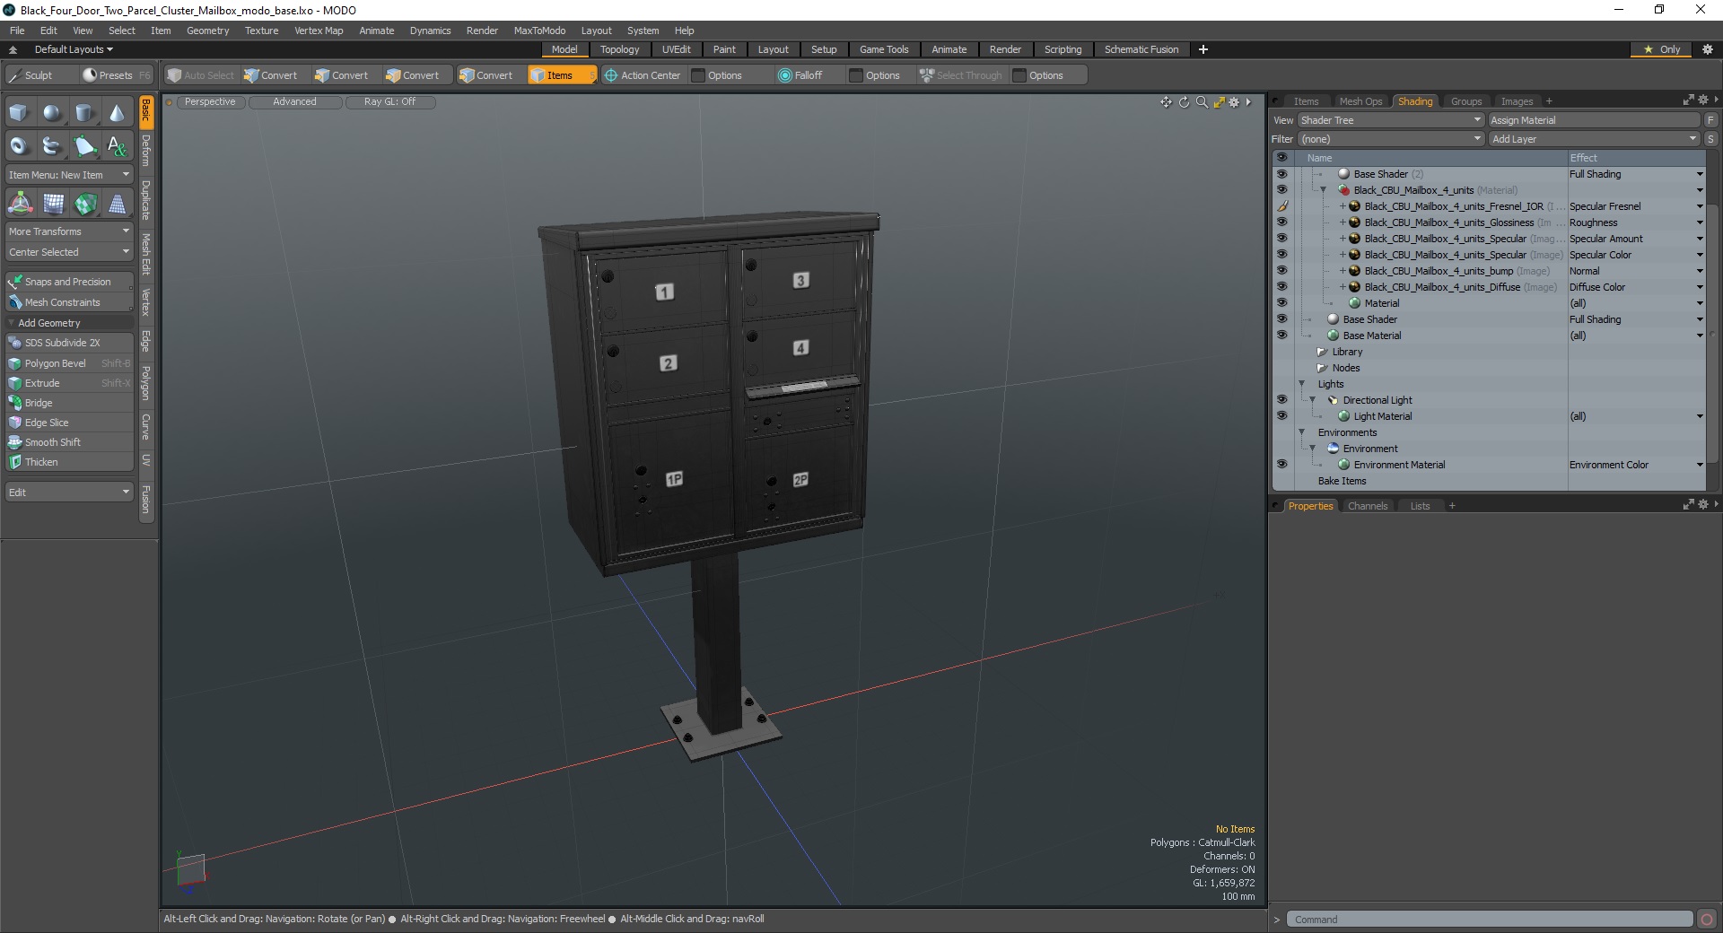Click the viewport rotate icon

[1184, 102]
